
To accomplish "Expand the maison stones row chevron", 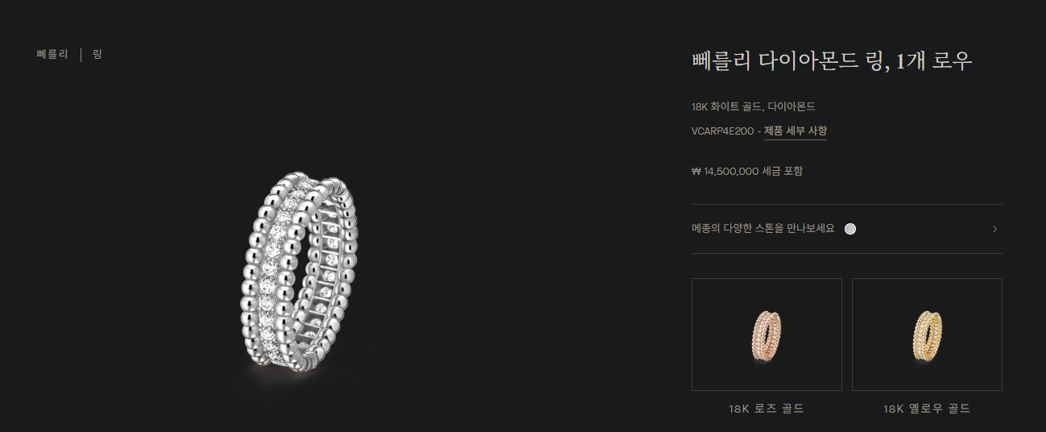I will click(x=994, y=229).
